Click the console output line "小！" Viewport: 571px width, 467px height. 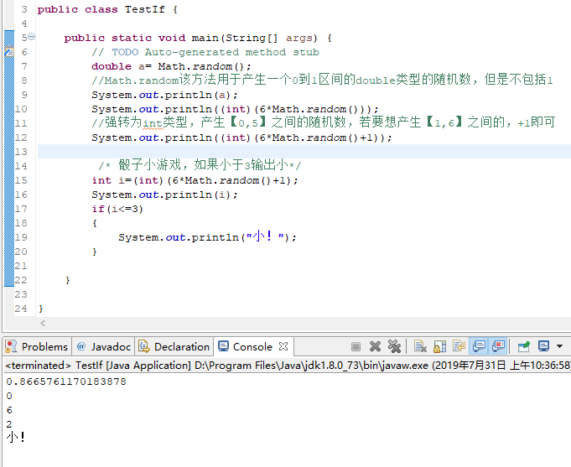(16, 438)
